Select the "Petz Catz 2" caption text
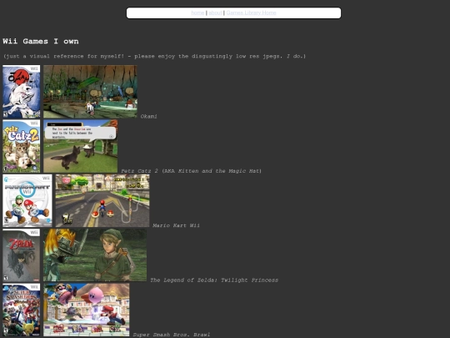The height and width of the screenshot is (338, 450). coord(139,171)
